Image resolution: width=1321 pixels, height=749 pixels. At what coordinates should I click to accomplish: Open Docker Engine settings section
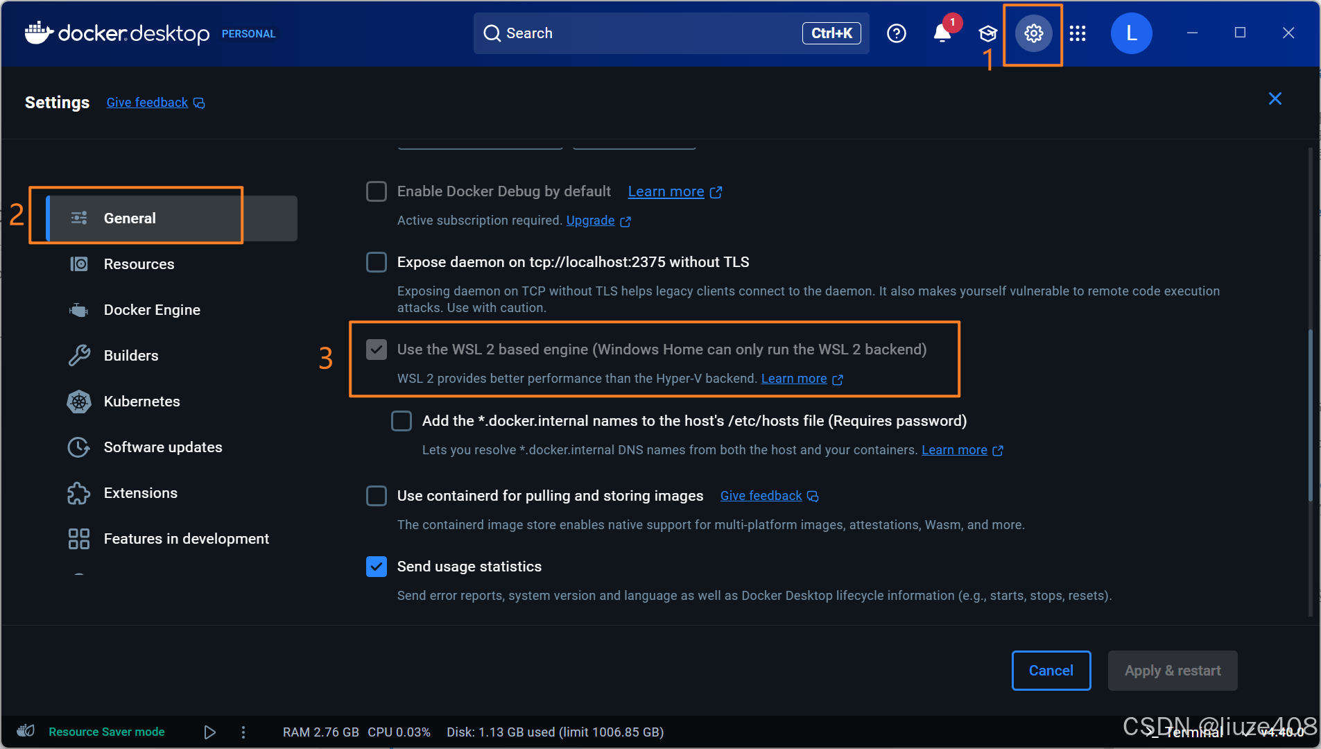pos(171,310)
